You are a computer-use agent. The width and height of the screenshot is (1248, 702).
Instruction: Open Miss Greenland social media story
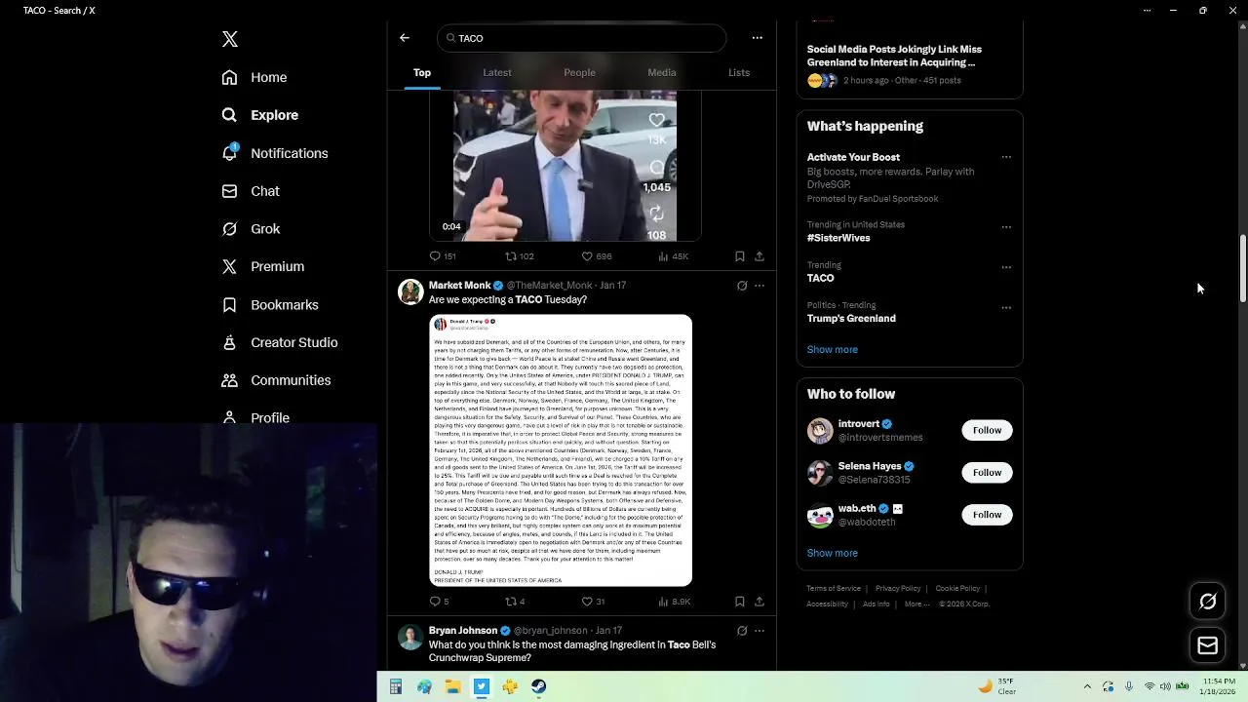pos(894,56)
